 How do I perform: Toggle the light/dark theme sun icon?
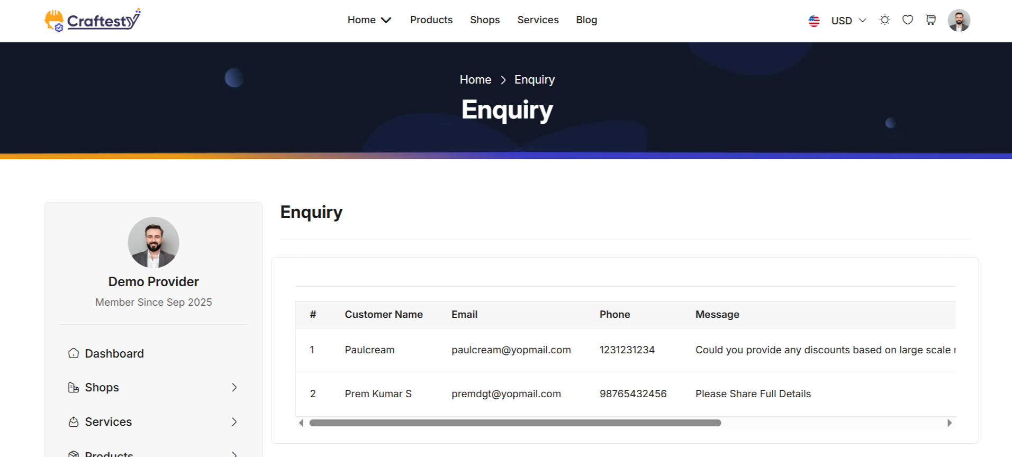[x=884, y=20]
